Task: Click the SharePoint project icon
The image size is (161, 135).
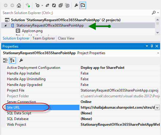Action: 13,25
